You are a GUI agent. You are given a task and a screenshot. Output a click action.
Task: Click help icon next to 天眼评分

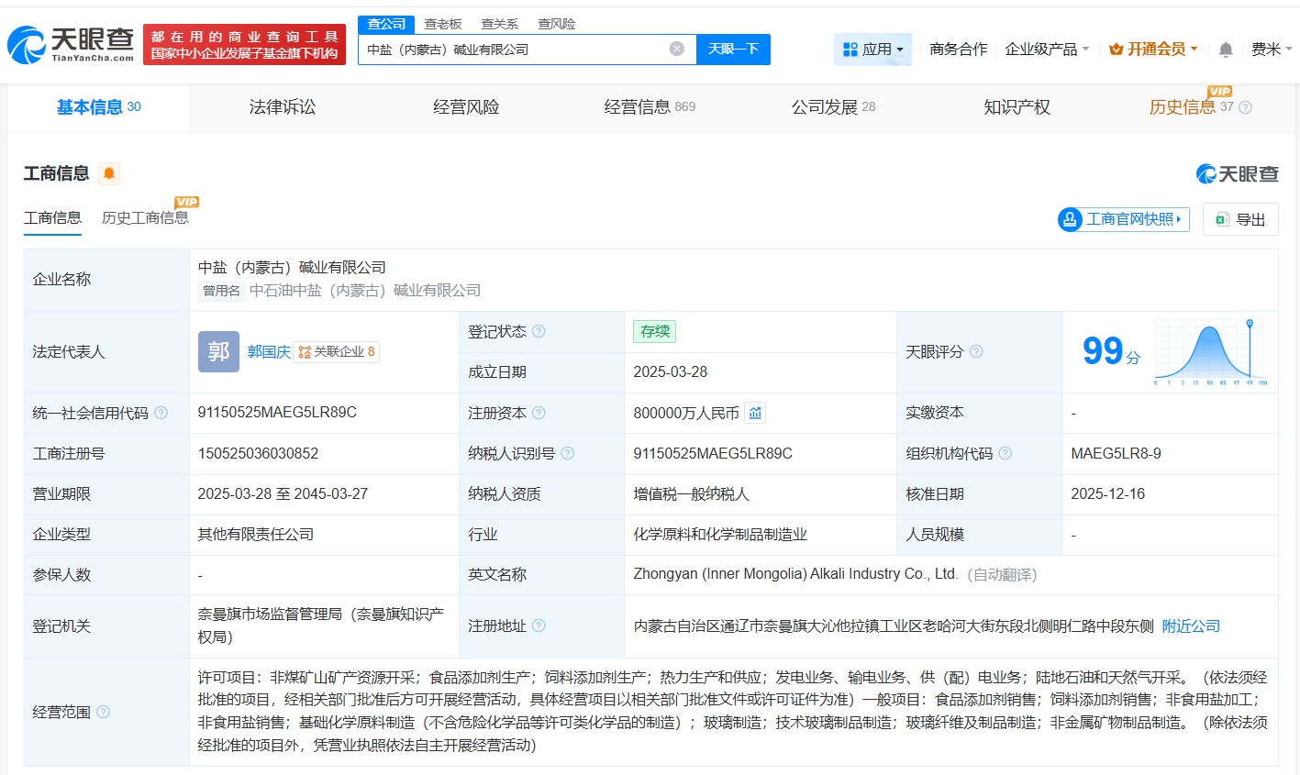coord(976,352)
